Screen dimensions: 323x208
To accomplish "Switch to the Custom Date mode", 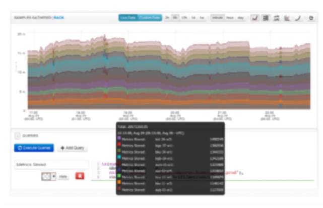I will point(150,18).
